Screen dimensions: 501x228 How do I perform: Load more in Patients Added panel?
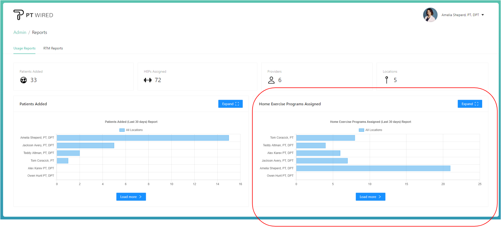tap(131, 197)
